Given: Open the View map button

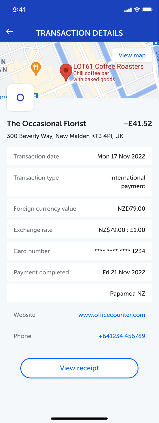Looking at the screenshot, I should pyautogui.click(x=132, y=55).
